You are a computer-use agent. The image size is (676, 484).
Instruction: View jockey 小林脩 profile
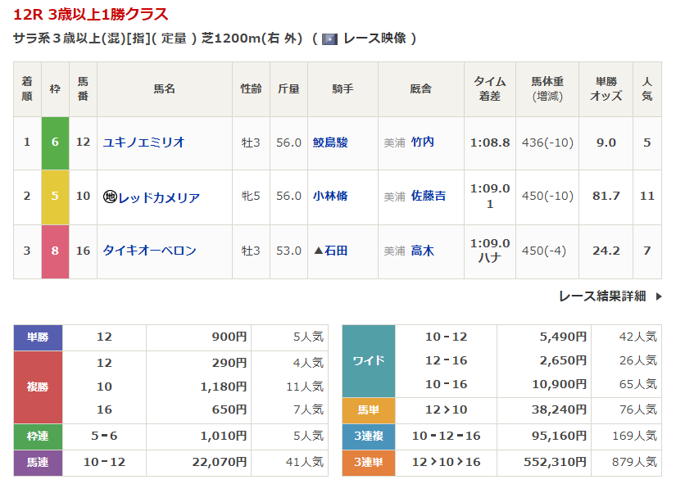click(x=330, y=197)
